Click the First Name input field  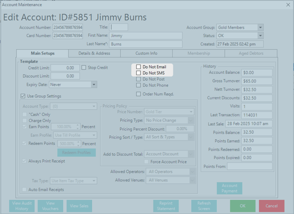pos(146,36)
